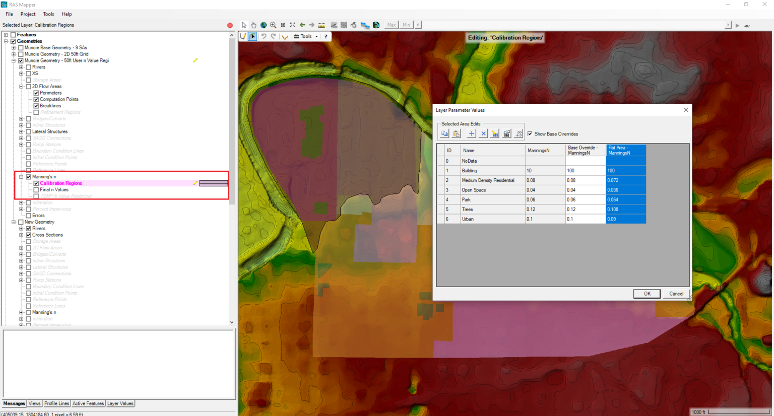Click the blue X multiply-value icon
Viewport: 774px width, 416px height.
click(483, 133)
